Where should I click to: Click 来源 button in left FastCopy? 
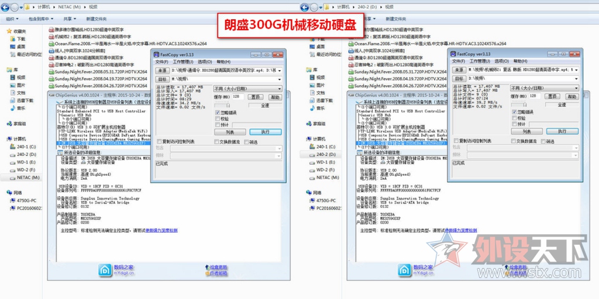point(163,71)
